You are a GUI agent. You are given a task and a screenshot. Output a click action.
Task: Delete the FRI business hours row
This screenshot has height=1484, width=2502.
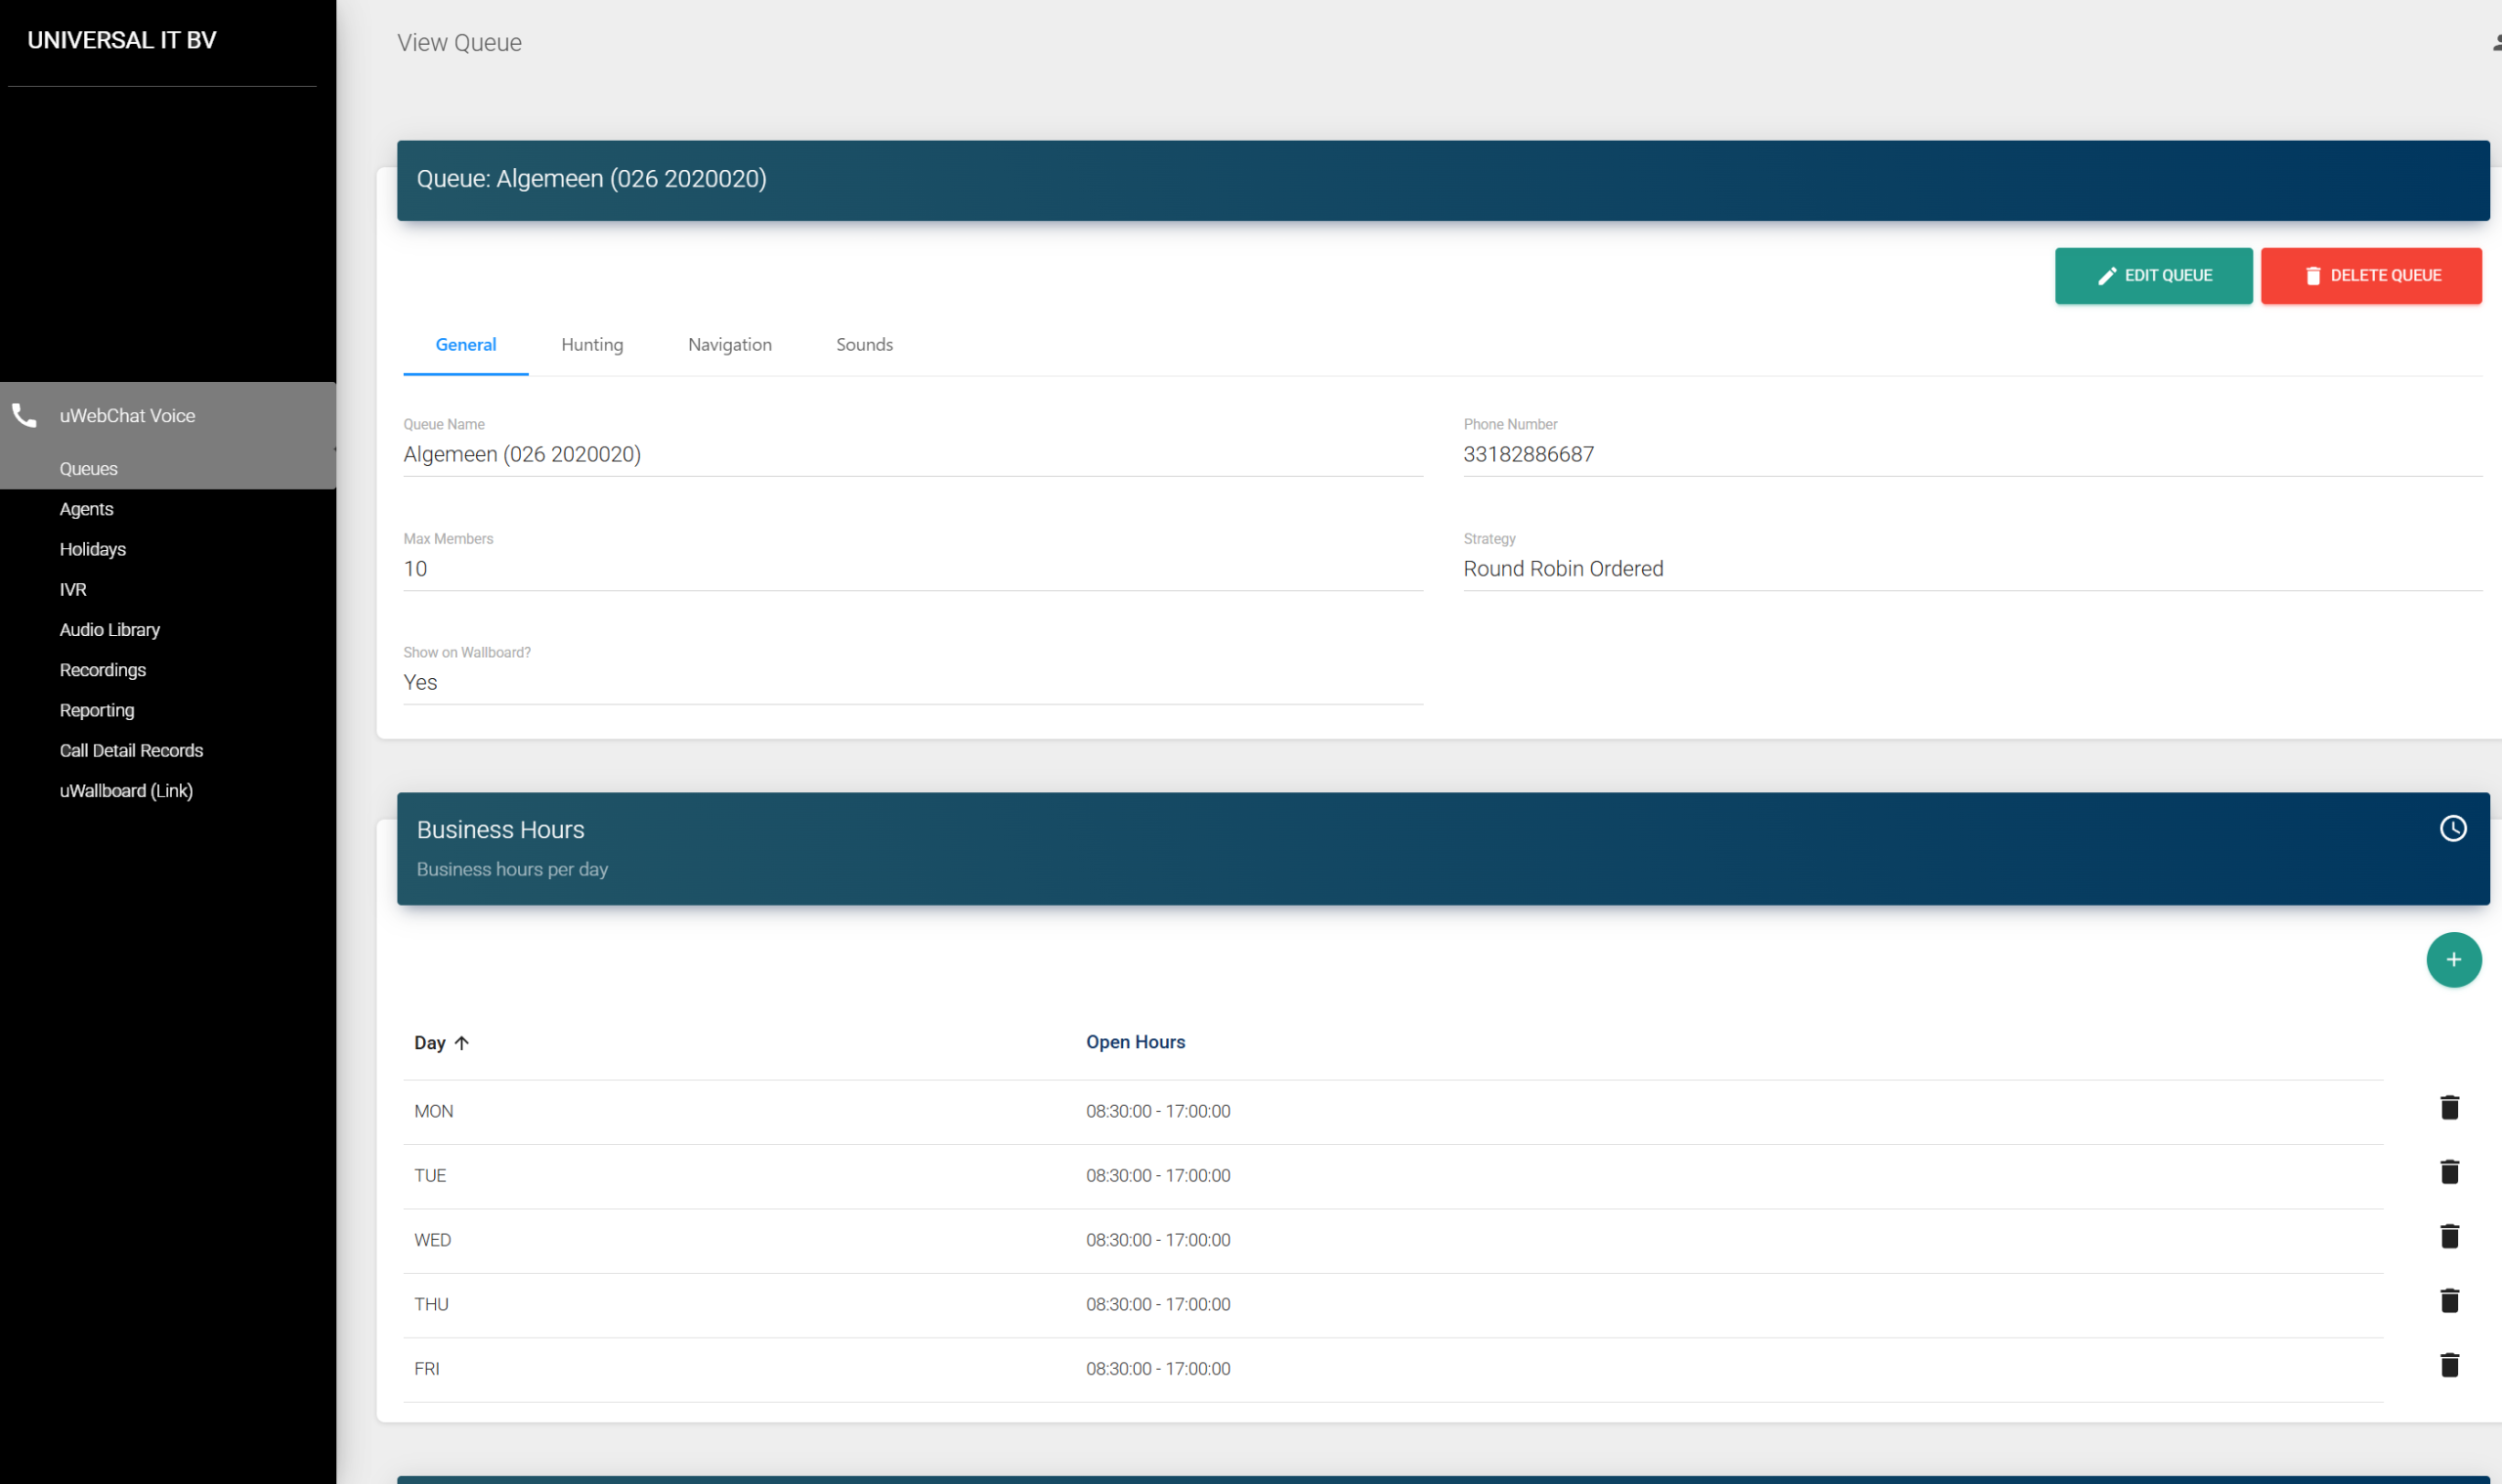point(2448,1366)
